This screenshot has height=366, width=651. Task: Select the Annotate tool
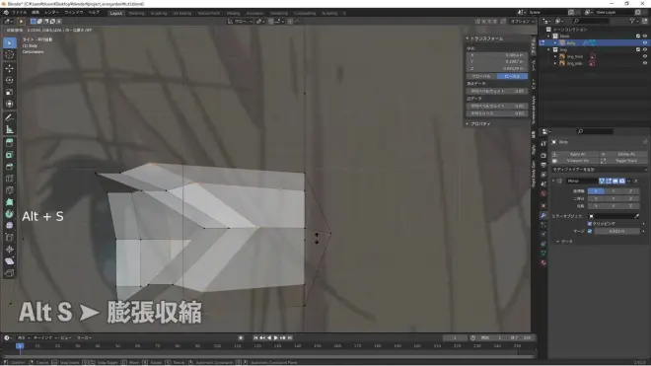10,117
